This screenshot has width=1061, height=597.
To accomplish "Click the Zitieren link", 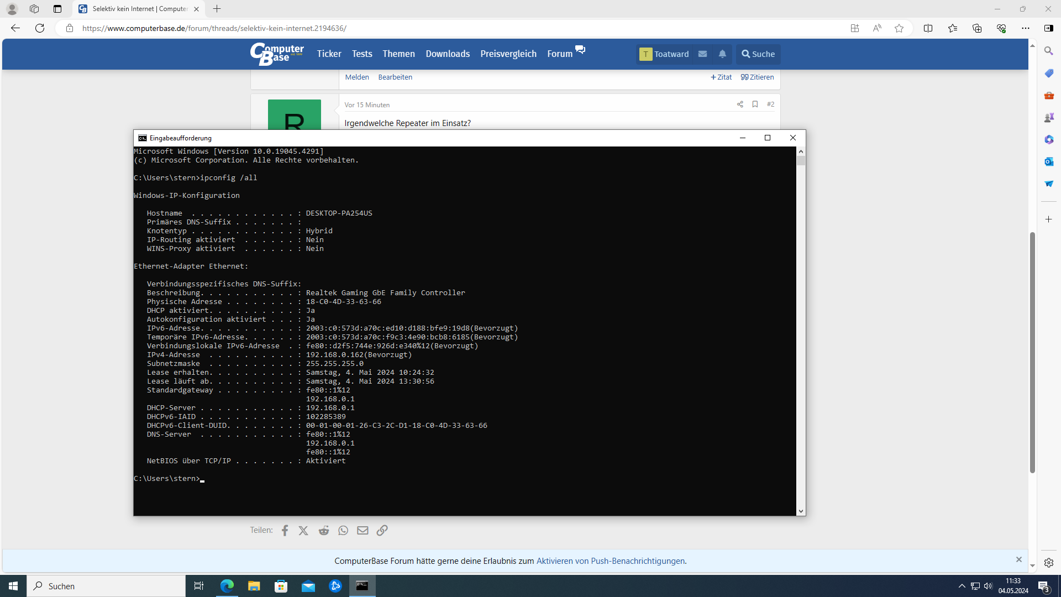I will tap(757, 77).
